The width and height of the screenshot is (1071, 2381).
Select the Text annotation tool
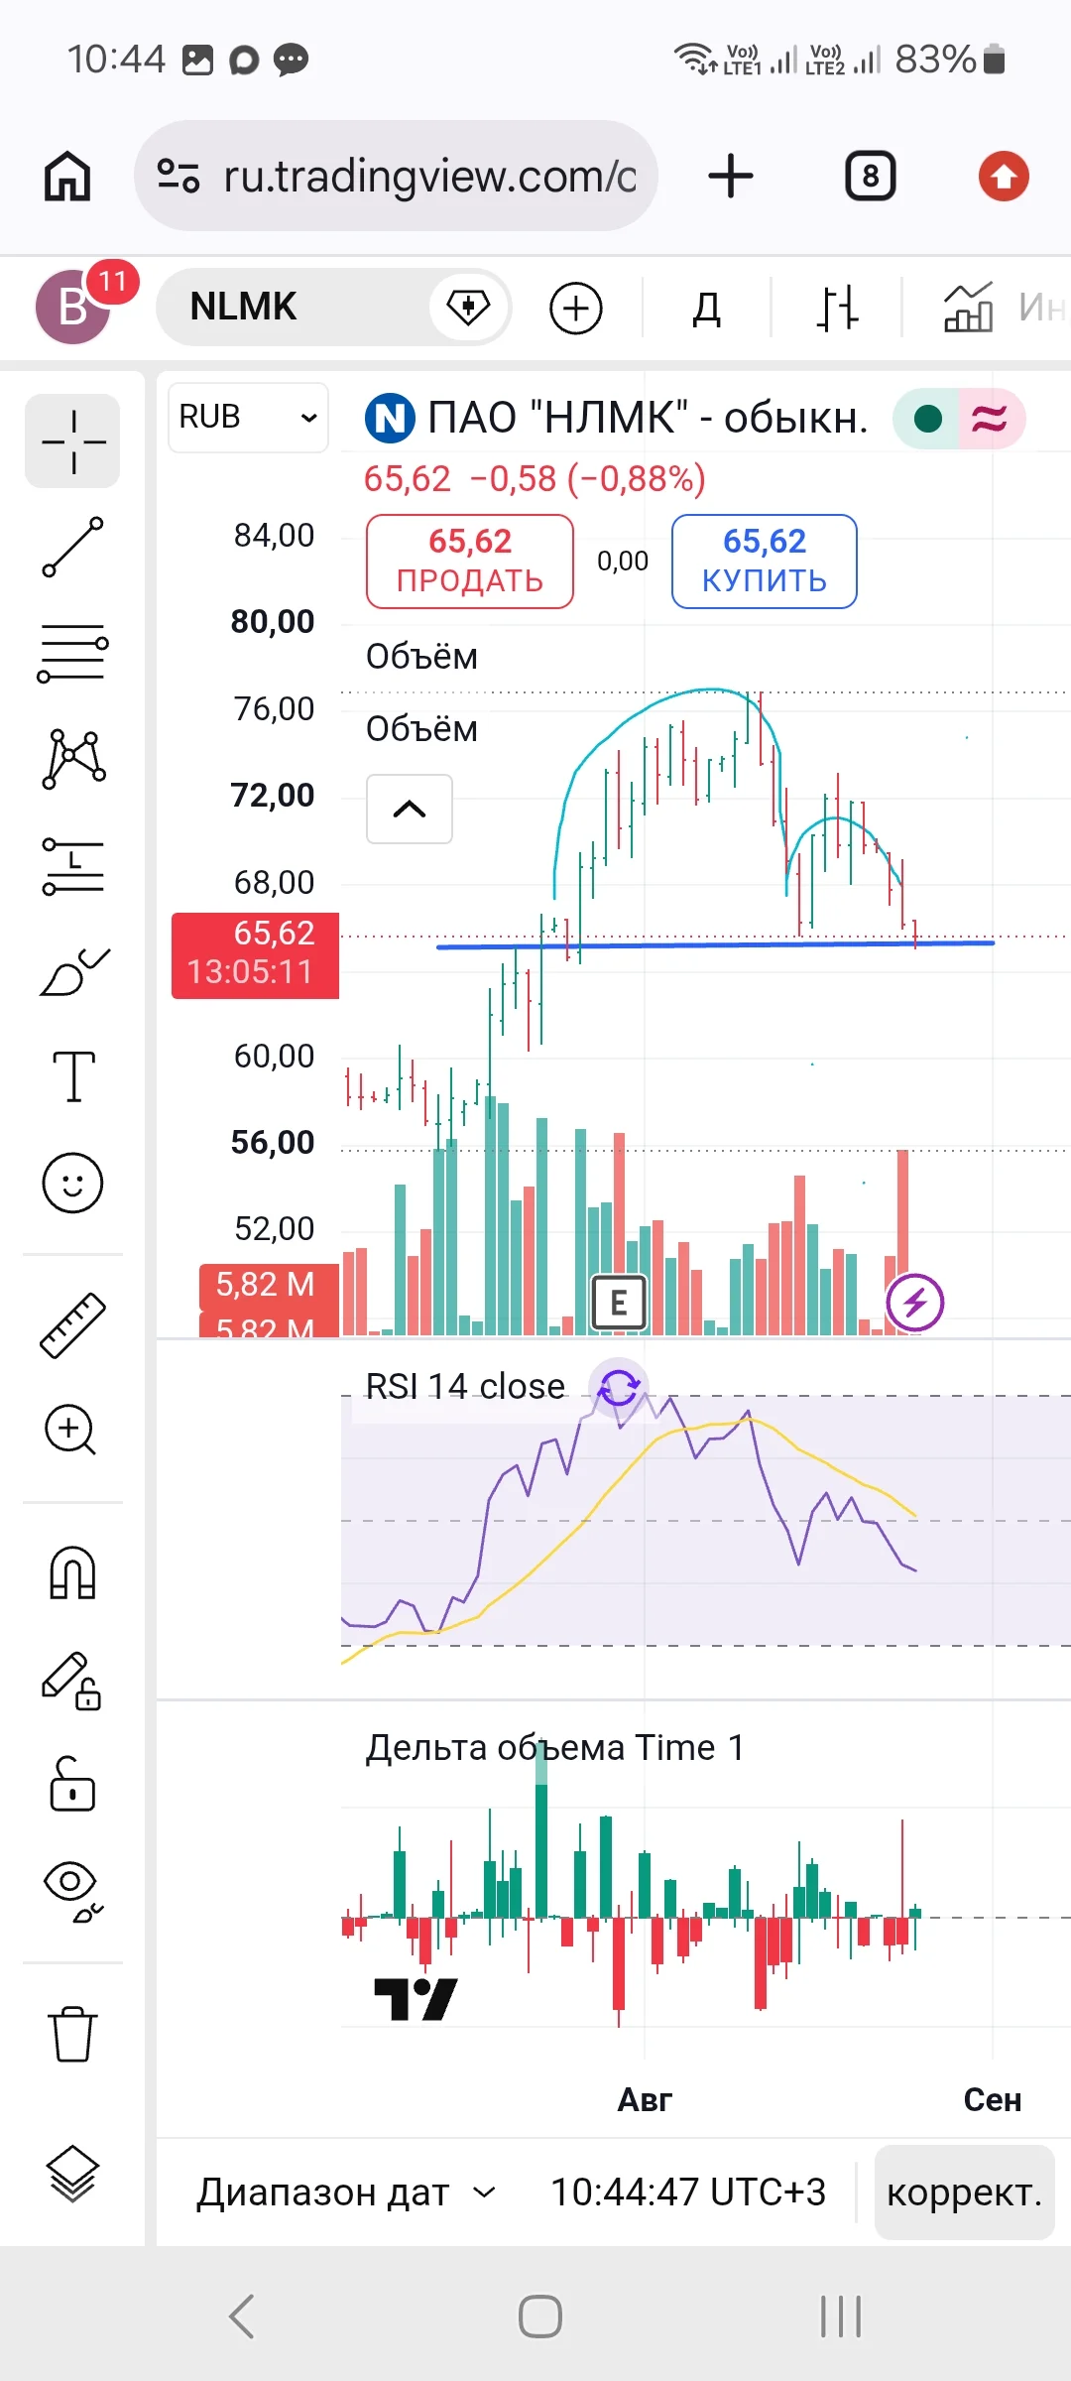pos(73,1076)
